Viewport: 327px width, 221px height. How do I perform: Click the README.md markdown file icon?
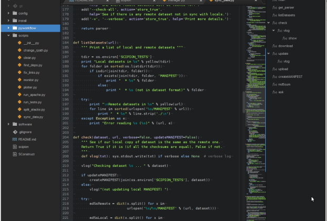coord(15,139)
